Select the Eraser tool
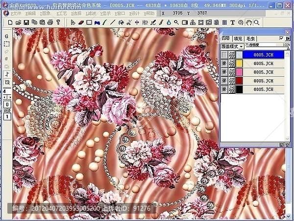 81,22
